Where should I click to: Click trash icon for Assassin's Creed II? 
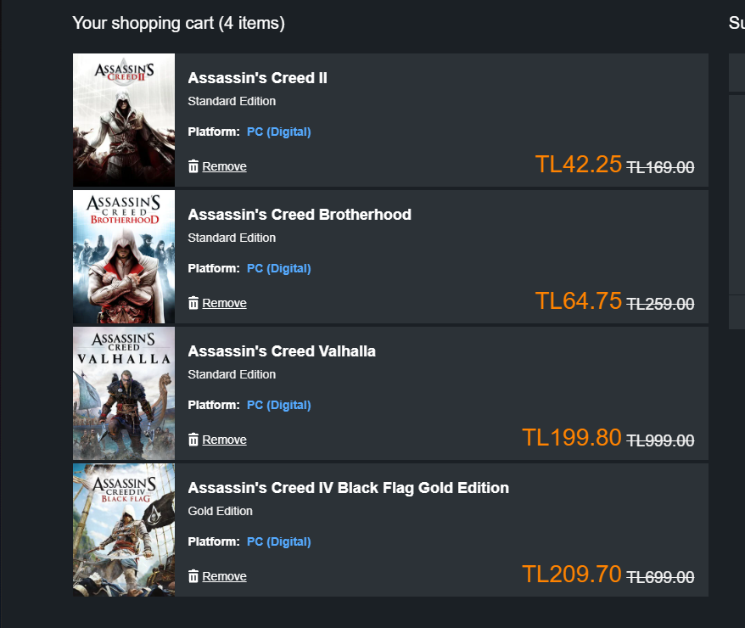tap(193, 166)
